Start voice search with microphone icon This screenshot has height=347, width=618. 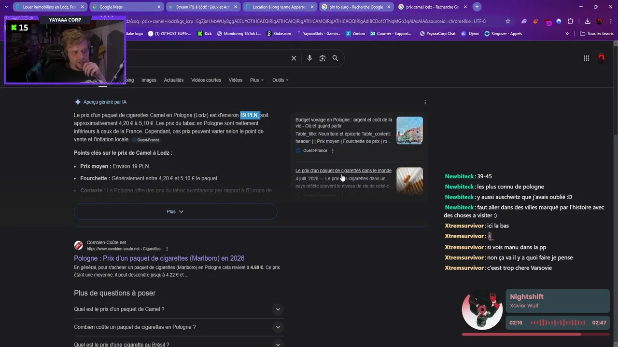(309, 58)
